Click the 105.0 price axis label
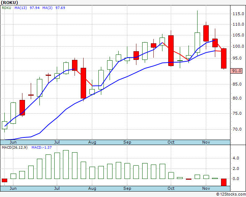 (x=238, y=35)
